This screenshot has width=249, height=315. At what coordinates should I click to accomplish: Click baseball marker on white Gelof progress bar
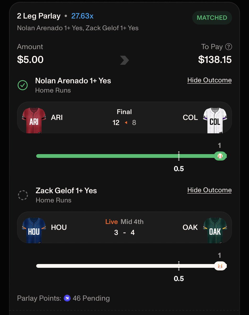click(220, 266)
